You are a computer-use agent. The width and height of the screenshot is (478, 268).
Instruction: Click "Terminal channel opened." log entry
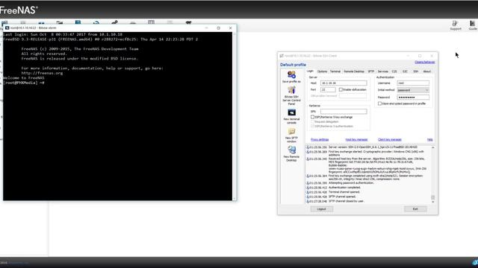[x=344, y=192]
